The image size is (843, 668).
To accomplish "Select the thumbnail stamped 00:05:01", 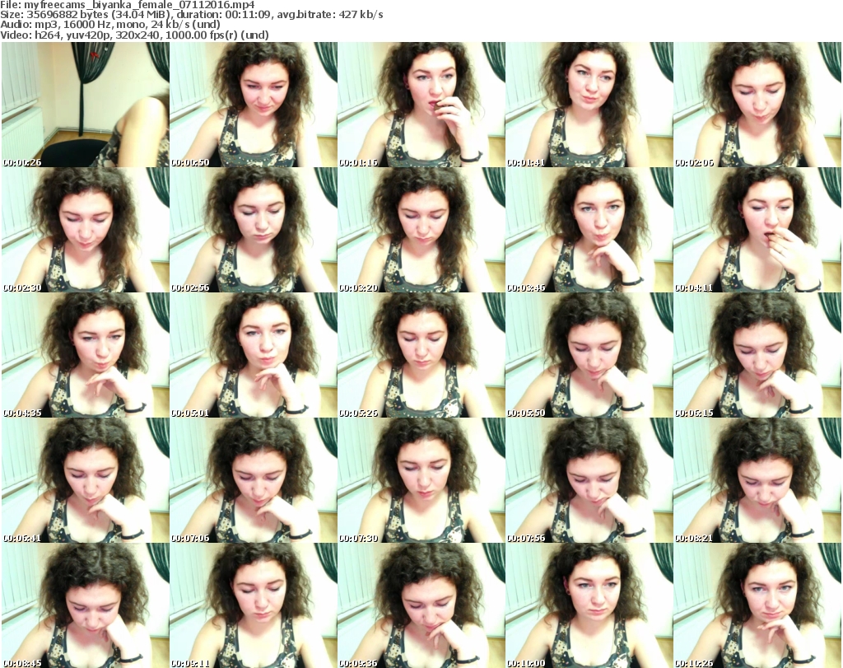I will click(254, 355).
